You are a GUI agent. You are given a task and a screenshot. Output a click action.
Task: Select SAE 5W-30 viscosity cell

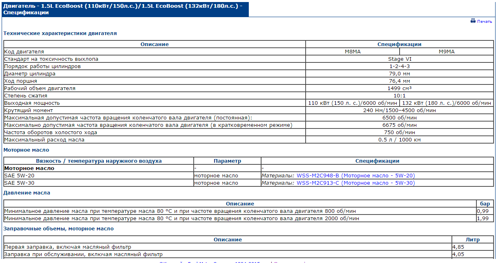(x=98, y=183)
